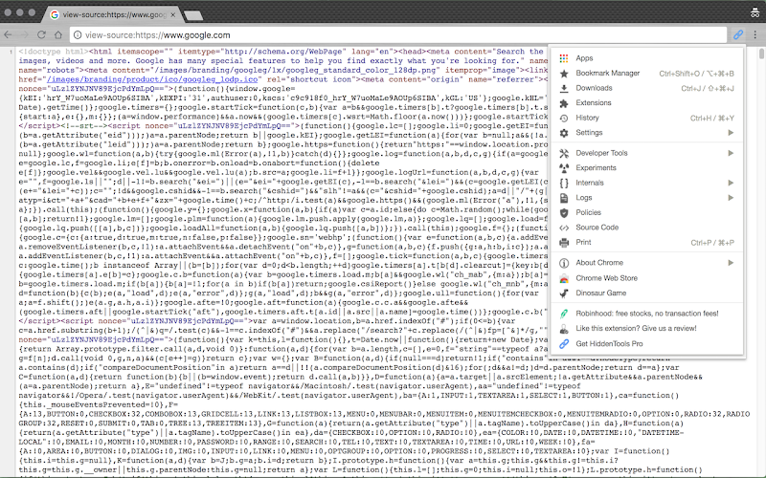The image size is (766, 478).
Task: Click the HiddenTools extension toolbar icon
Action: (737, 34)
